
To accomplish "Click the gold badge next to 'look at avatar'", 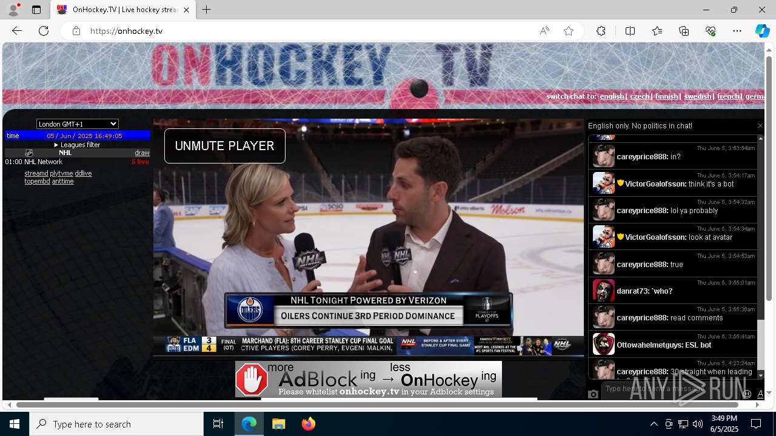I will (620, 237).
